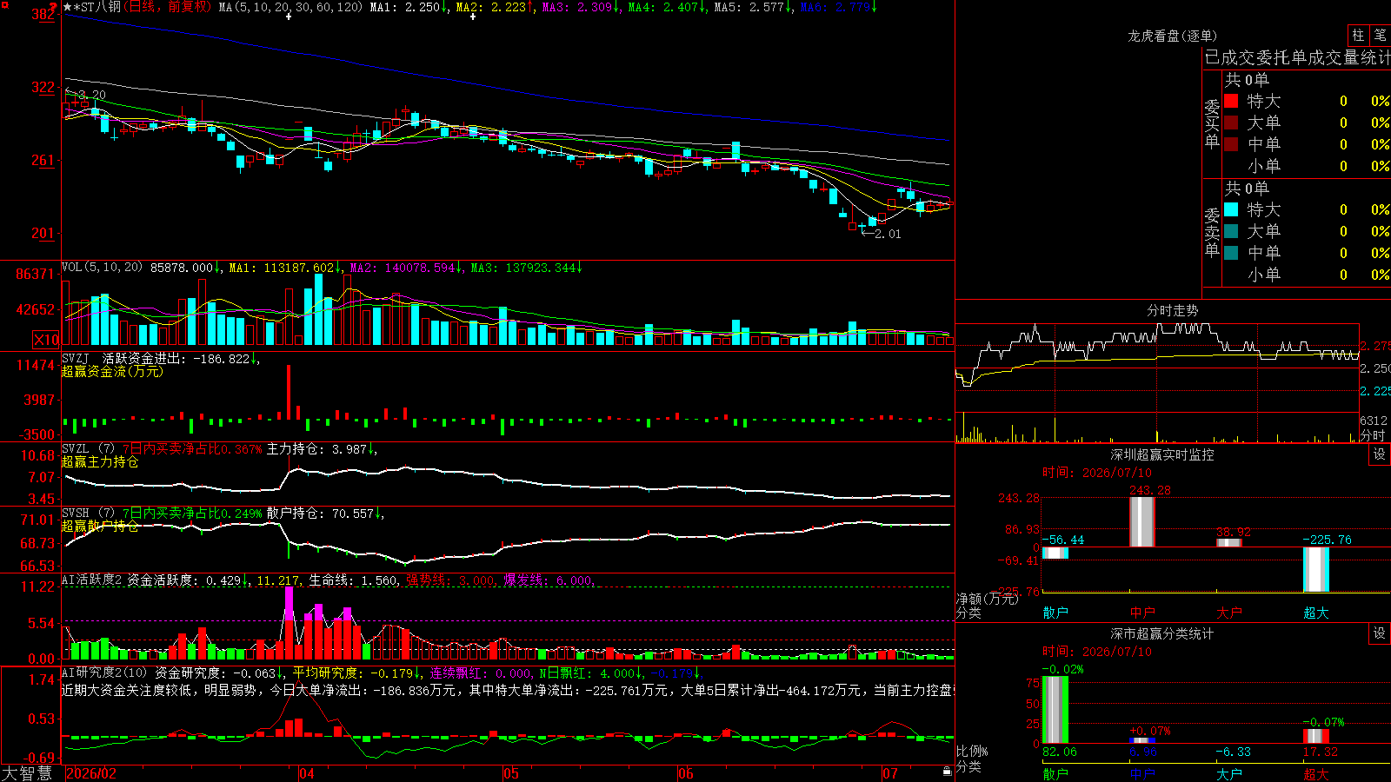
Task: Click the red question mark icon beside 382
Action: pos(54,8)
